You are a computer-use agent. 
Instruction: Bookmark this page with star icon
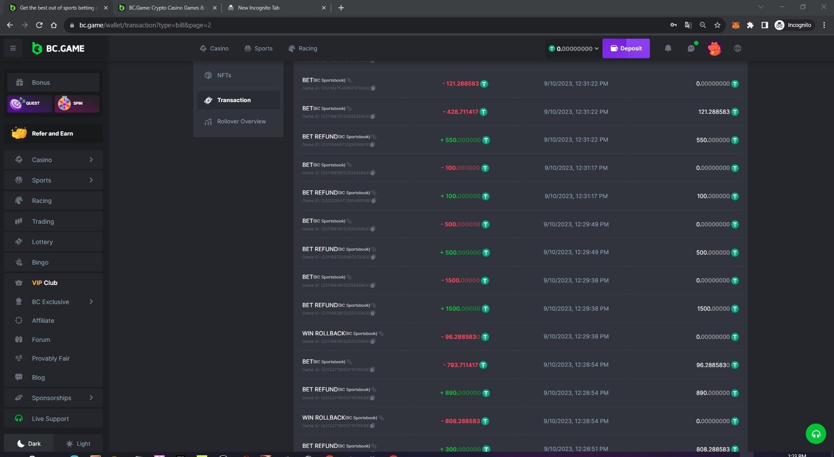[717, 25]
